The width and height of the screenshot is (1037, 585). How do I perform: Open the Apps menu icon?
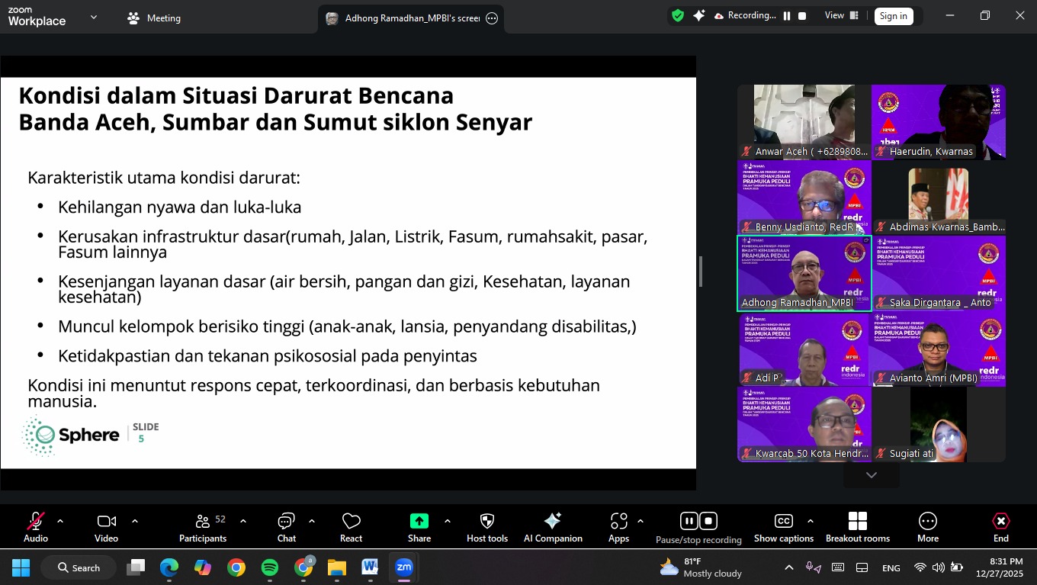point(618,527)
